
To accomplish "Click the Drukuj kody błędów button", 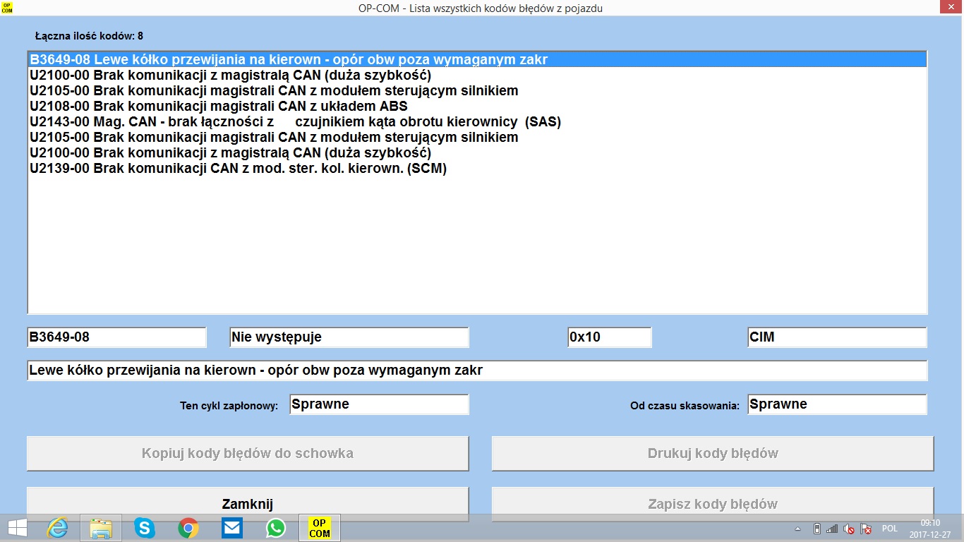I will tap(713, 453).
